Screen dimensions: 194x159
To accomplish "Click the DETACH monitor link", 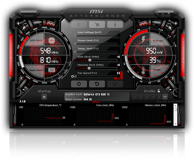I will [96, 102].
